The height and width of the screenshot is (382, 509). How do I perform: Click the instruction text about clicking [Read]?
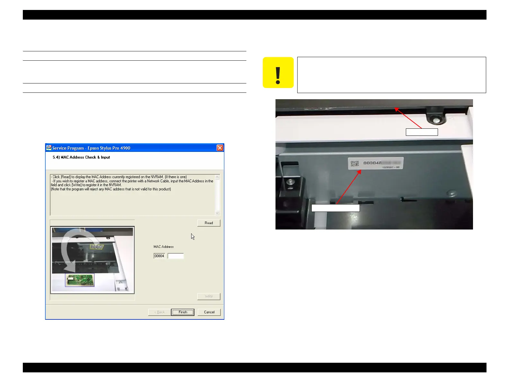(x=119, y=177)
